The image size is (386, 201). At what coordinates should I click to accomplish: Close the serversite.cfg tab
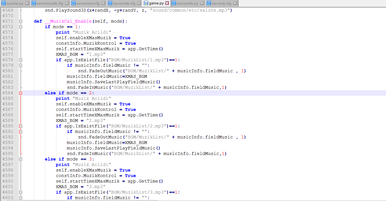139,3
